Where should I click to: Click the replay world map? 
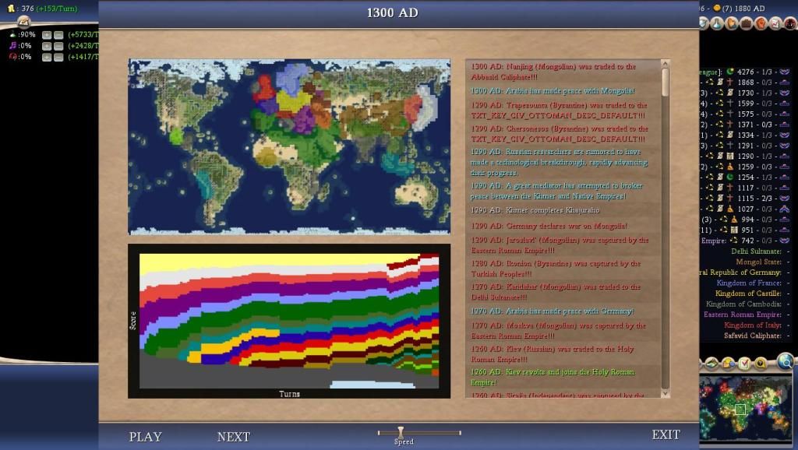(289, 146)
